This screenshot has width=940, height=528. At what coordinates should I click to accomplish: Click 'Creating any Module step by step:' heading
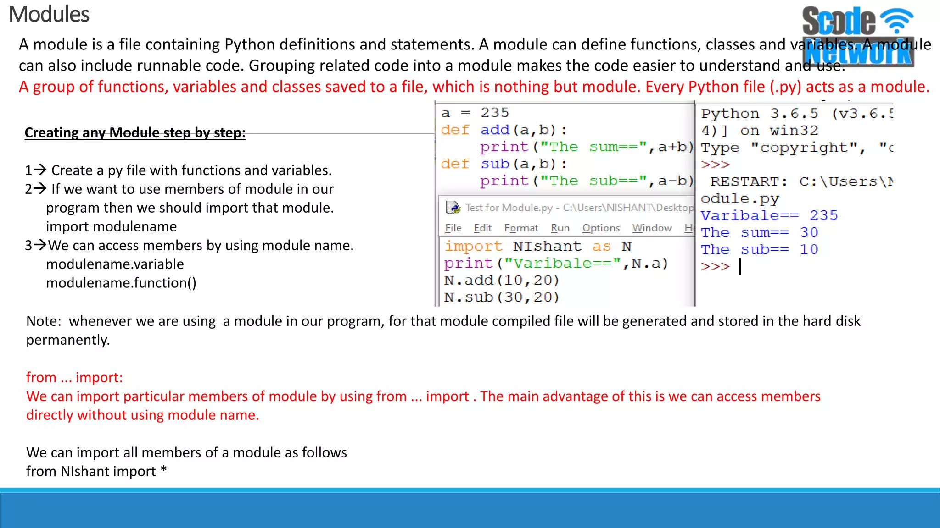point(135,132)
